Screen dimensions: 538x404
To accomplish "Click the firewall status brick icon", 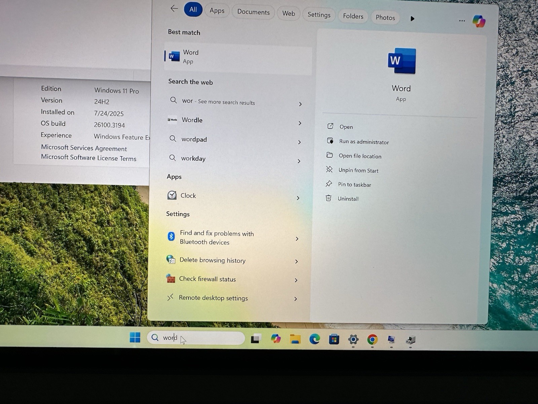I will coord(170,278).
